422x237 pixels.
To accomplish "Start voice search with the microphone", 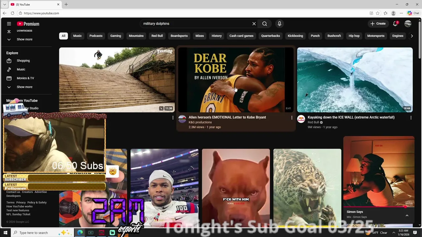I will [280, 24].
